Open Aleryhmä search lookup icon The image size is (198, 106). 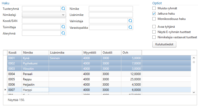click(63, 33)
